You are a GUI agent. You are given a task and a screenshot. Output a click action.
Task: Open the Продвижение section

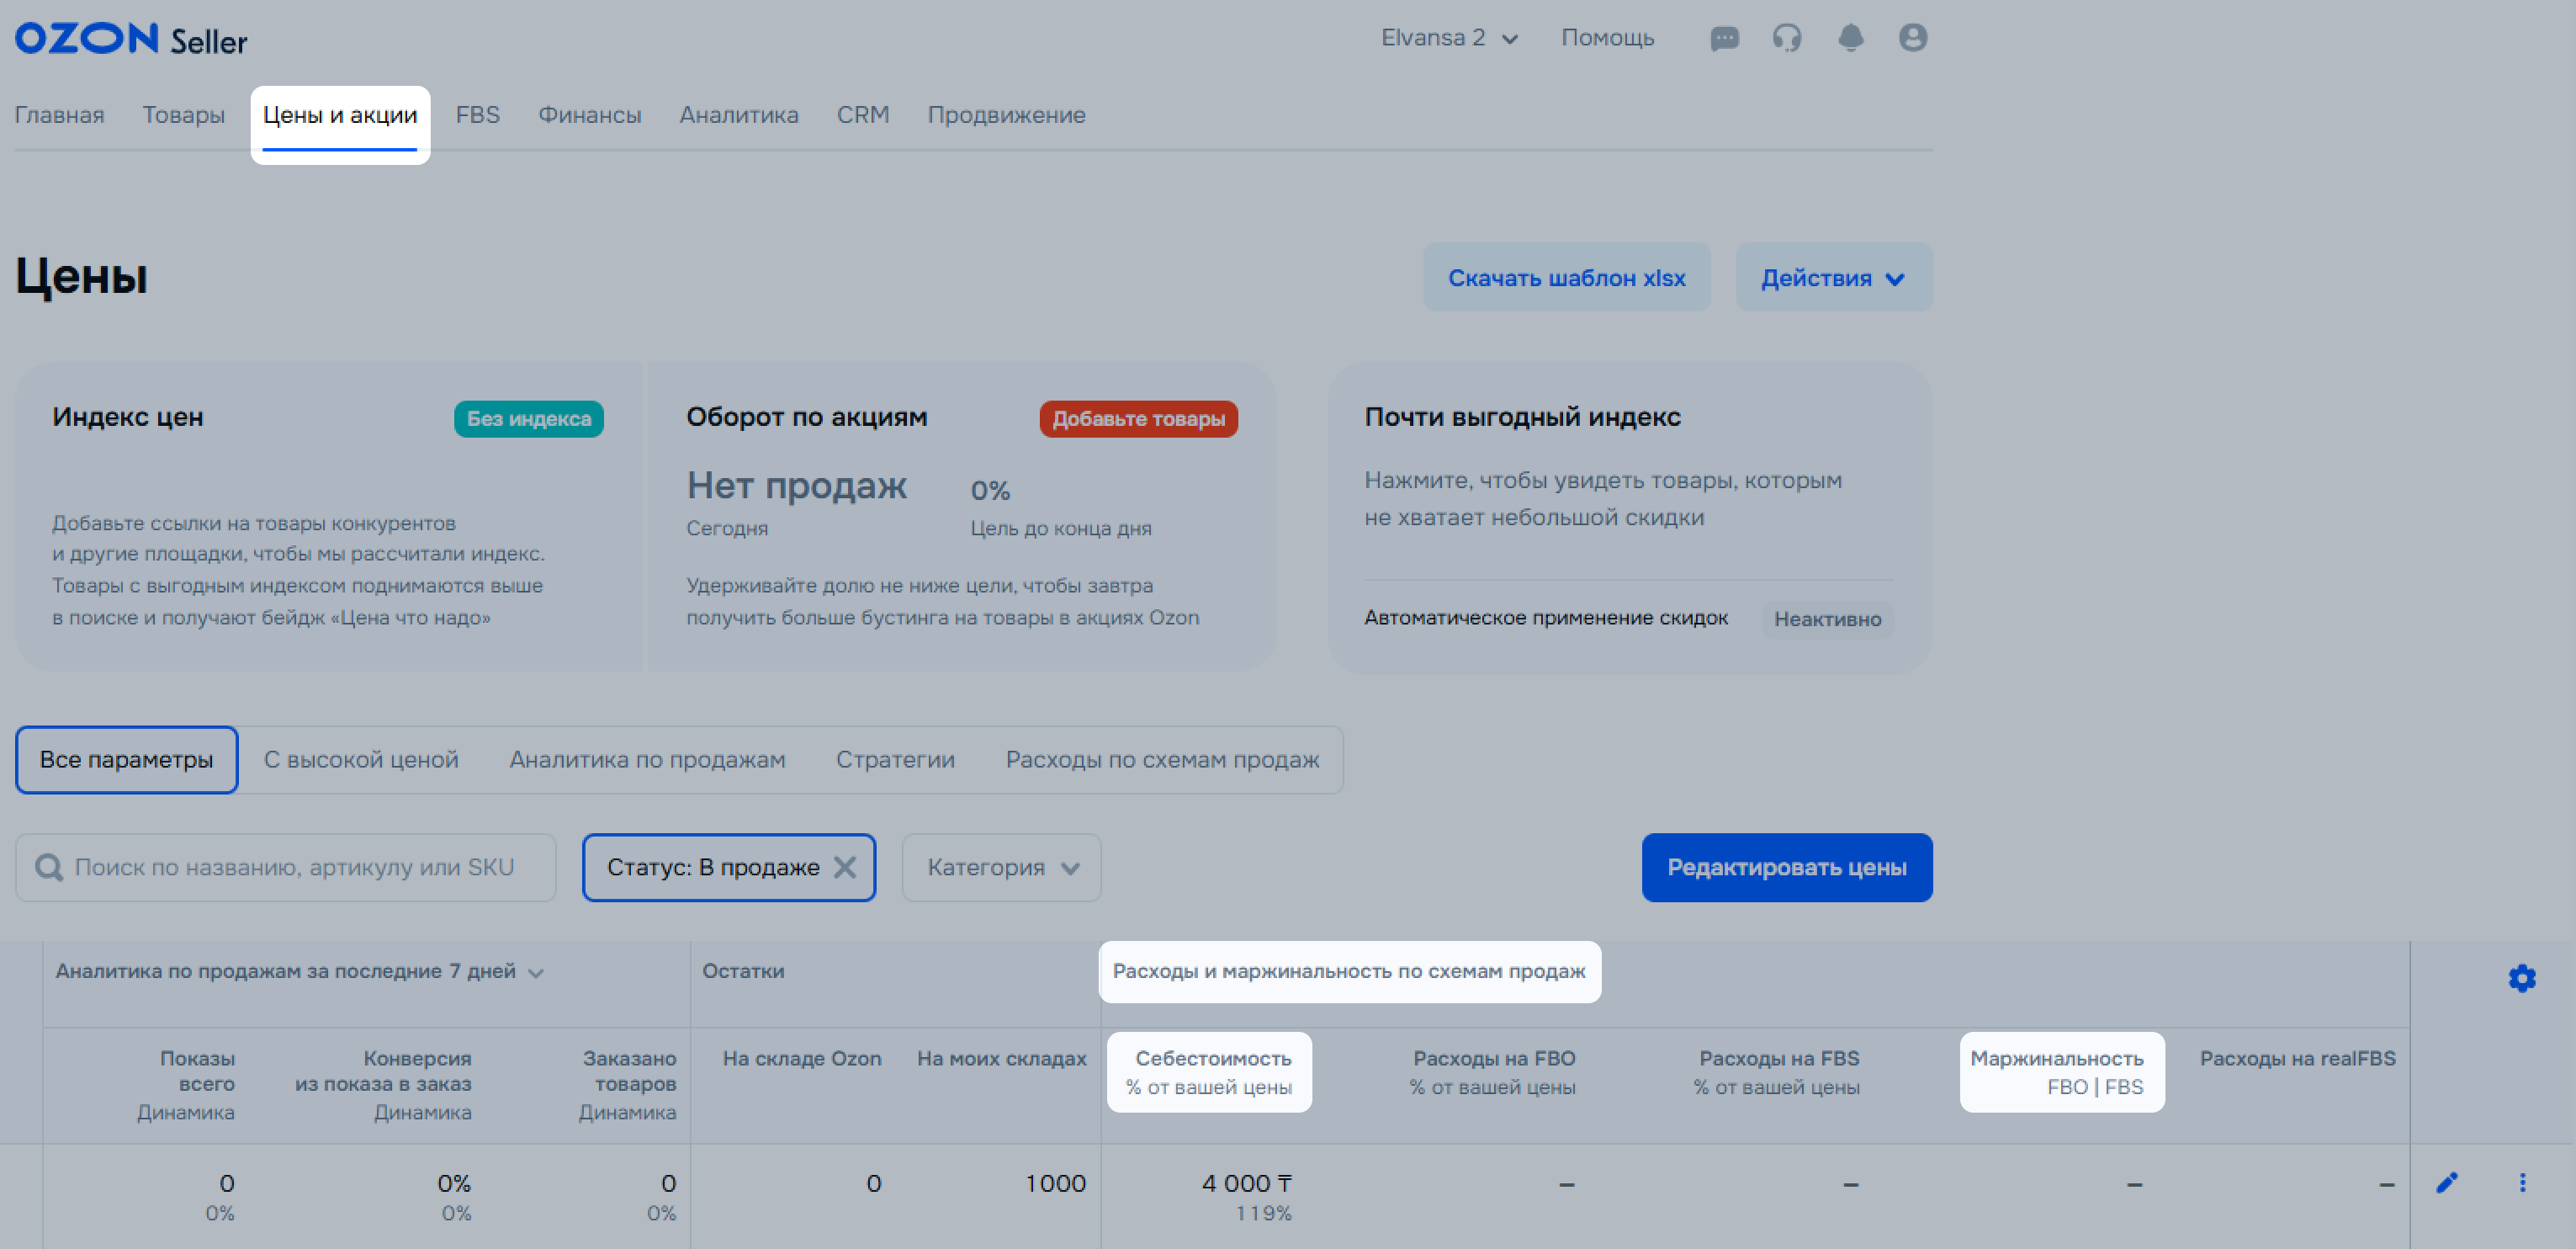(x=1006, y=115)
